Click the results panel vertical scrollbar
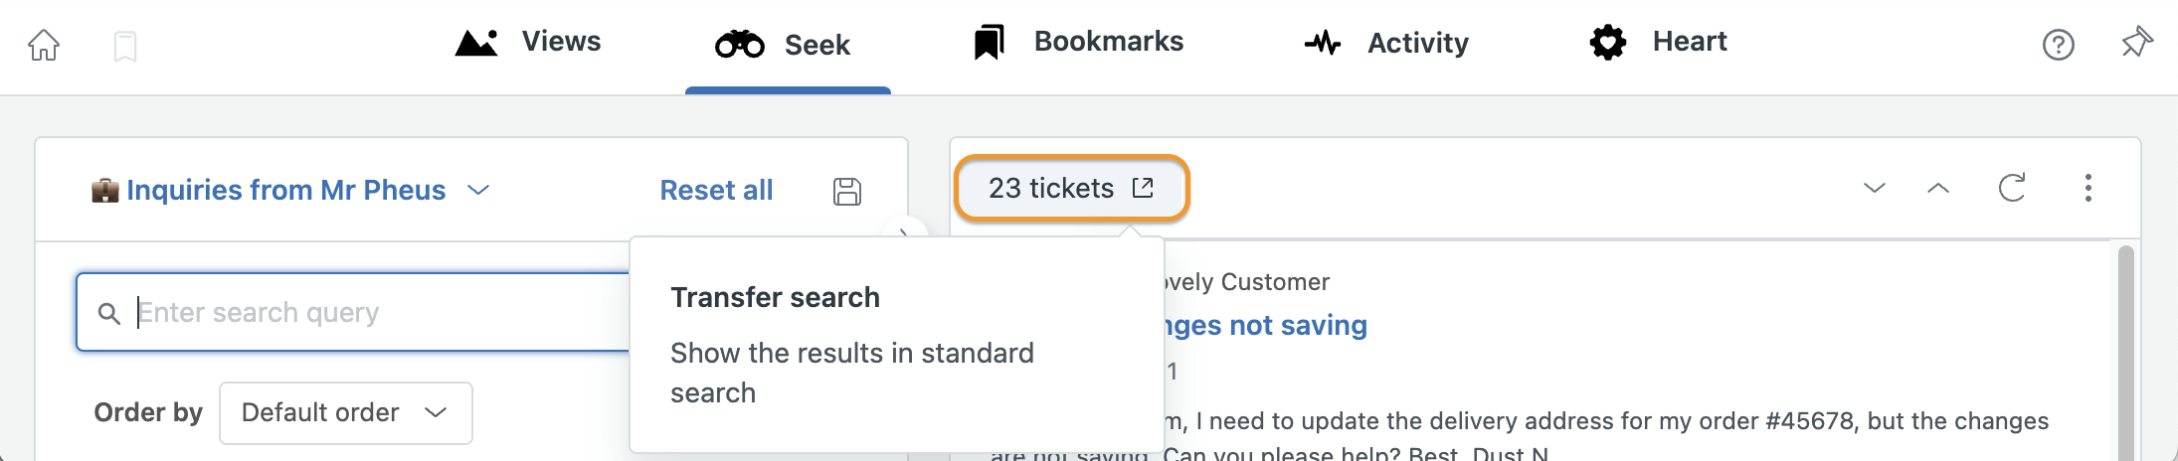2178x461 pixels. [2125, 353]
